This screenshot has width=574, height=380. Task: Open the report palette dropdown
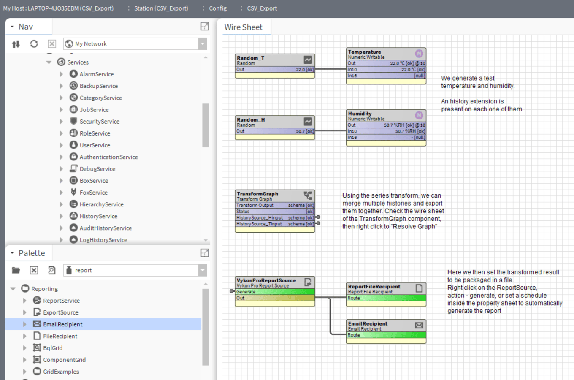tap(203, 270)
